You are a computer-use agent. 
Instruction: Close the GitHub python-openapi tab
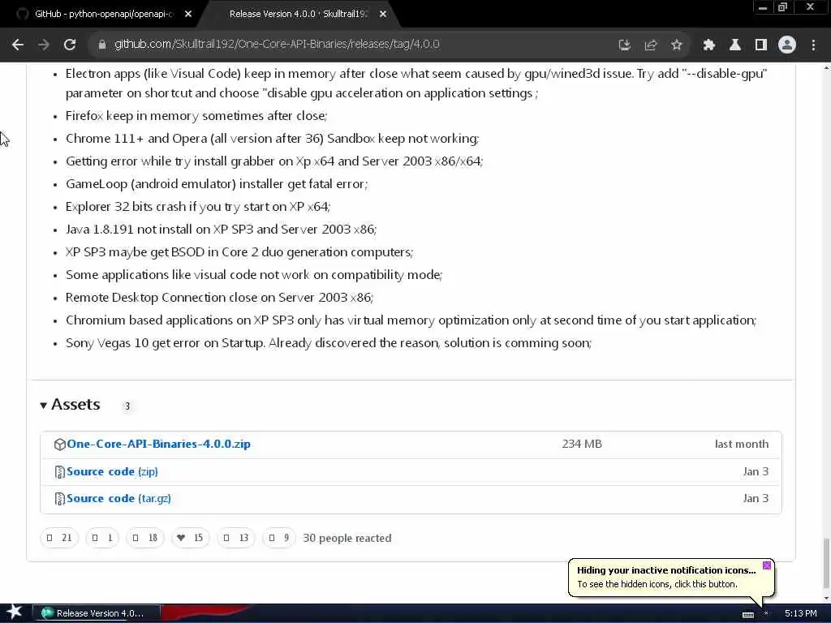click(188, 14)
